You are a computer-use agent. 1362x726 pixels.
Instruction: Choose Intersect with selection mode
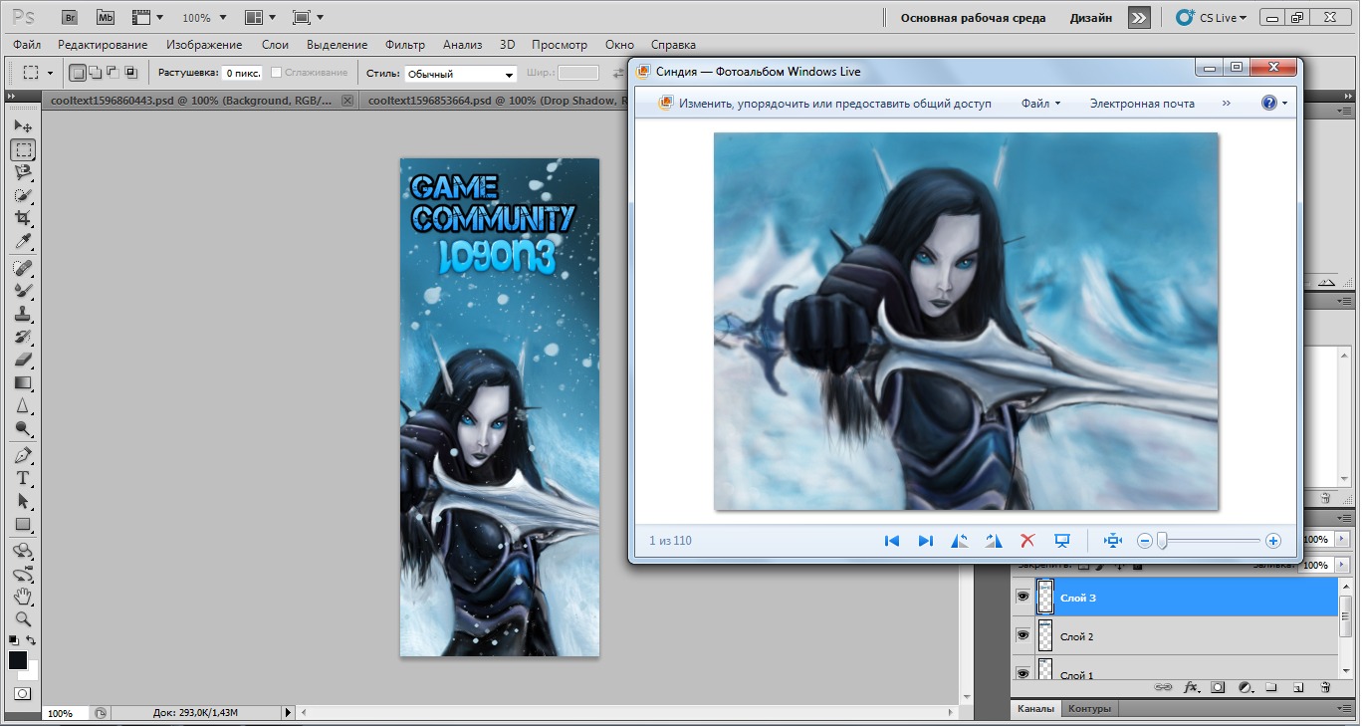coord(130,73)
